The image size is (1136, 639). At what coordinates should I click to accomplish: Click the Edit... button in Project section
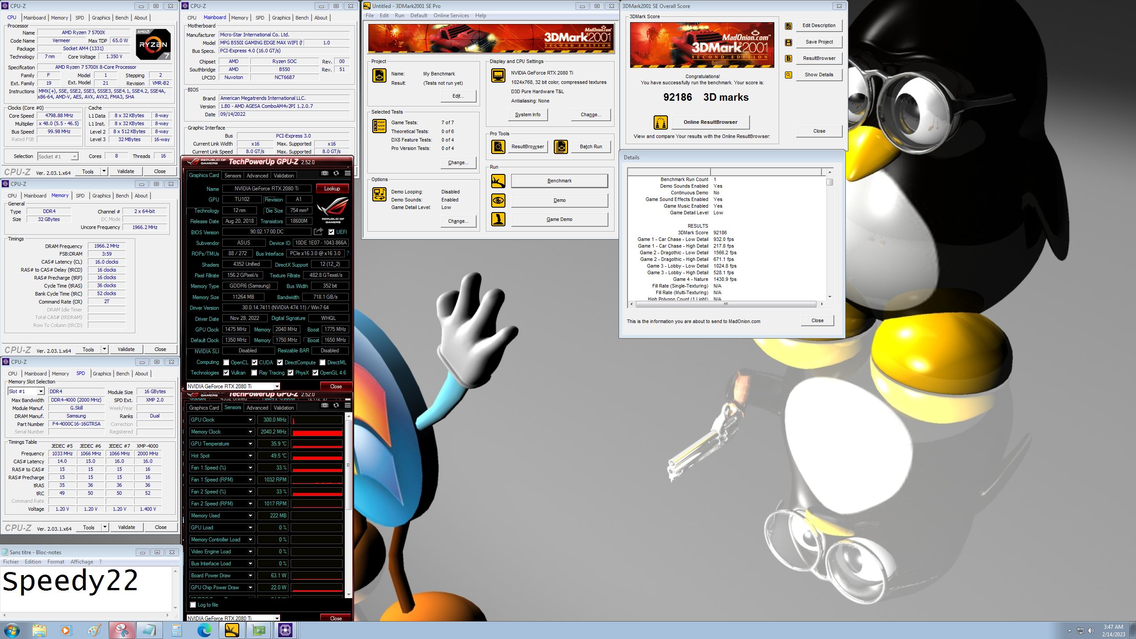[458, 96]
